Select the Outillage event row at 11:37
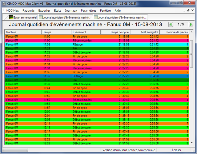 (97, 76)
